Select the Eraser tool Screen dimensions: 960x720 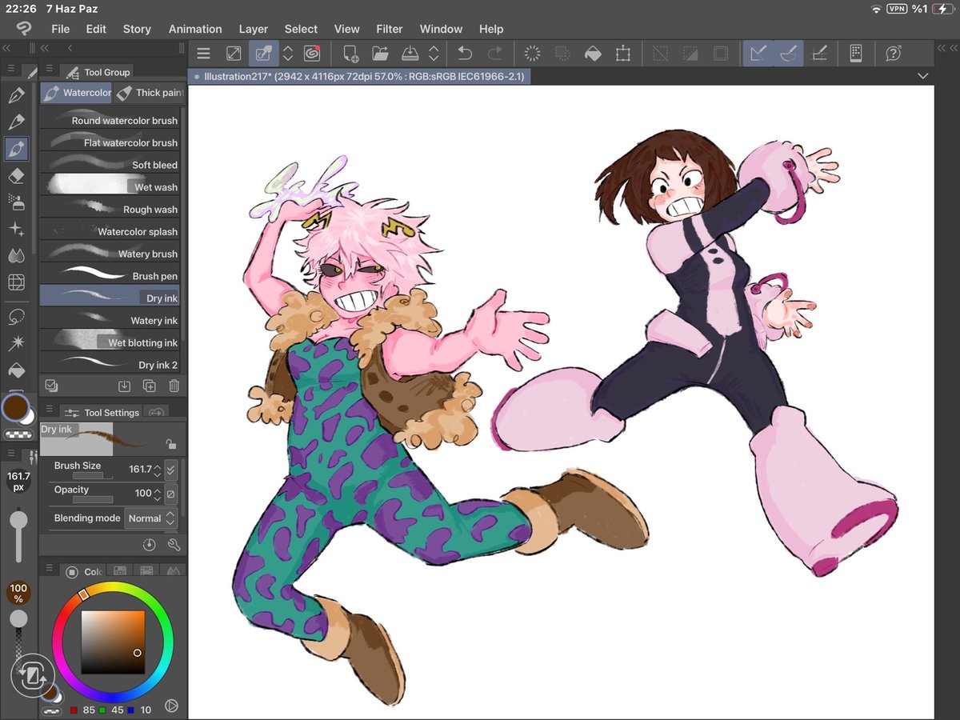point(16,176)
